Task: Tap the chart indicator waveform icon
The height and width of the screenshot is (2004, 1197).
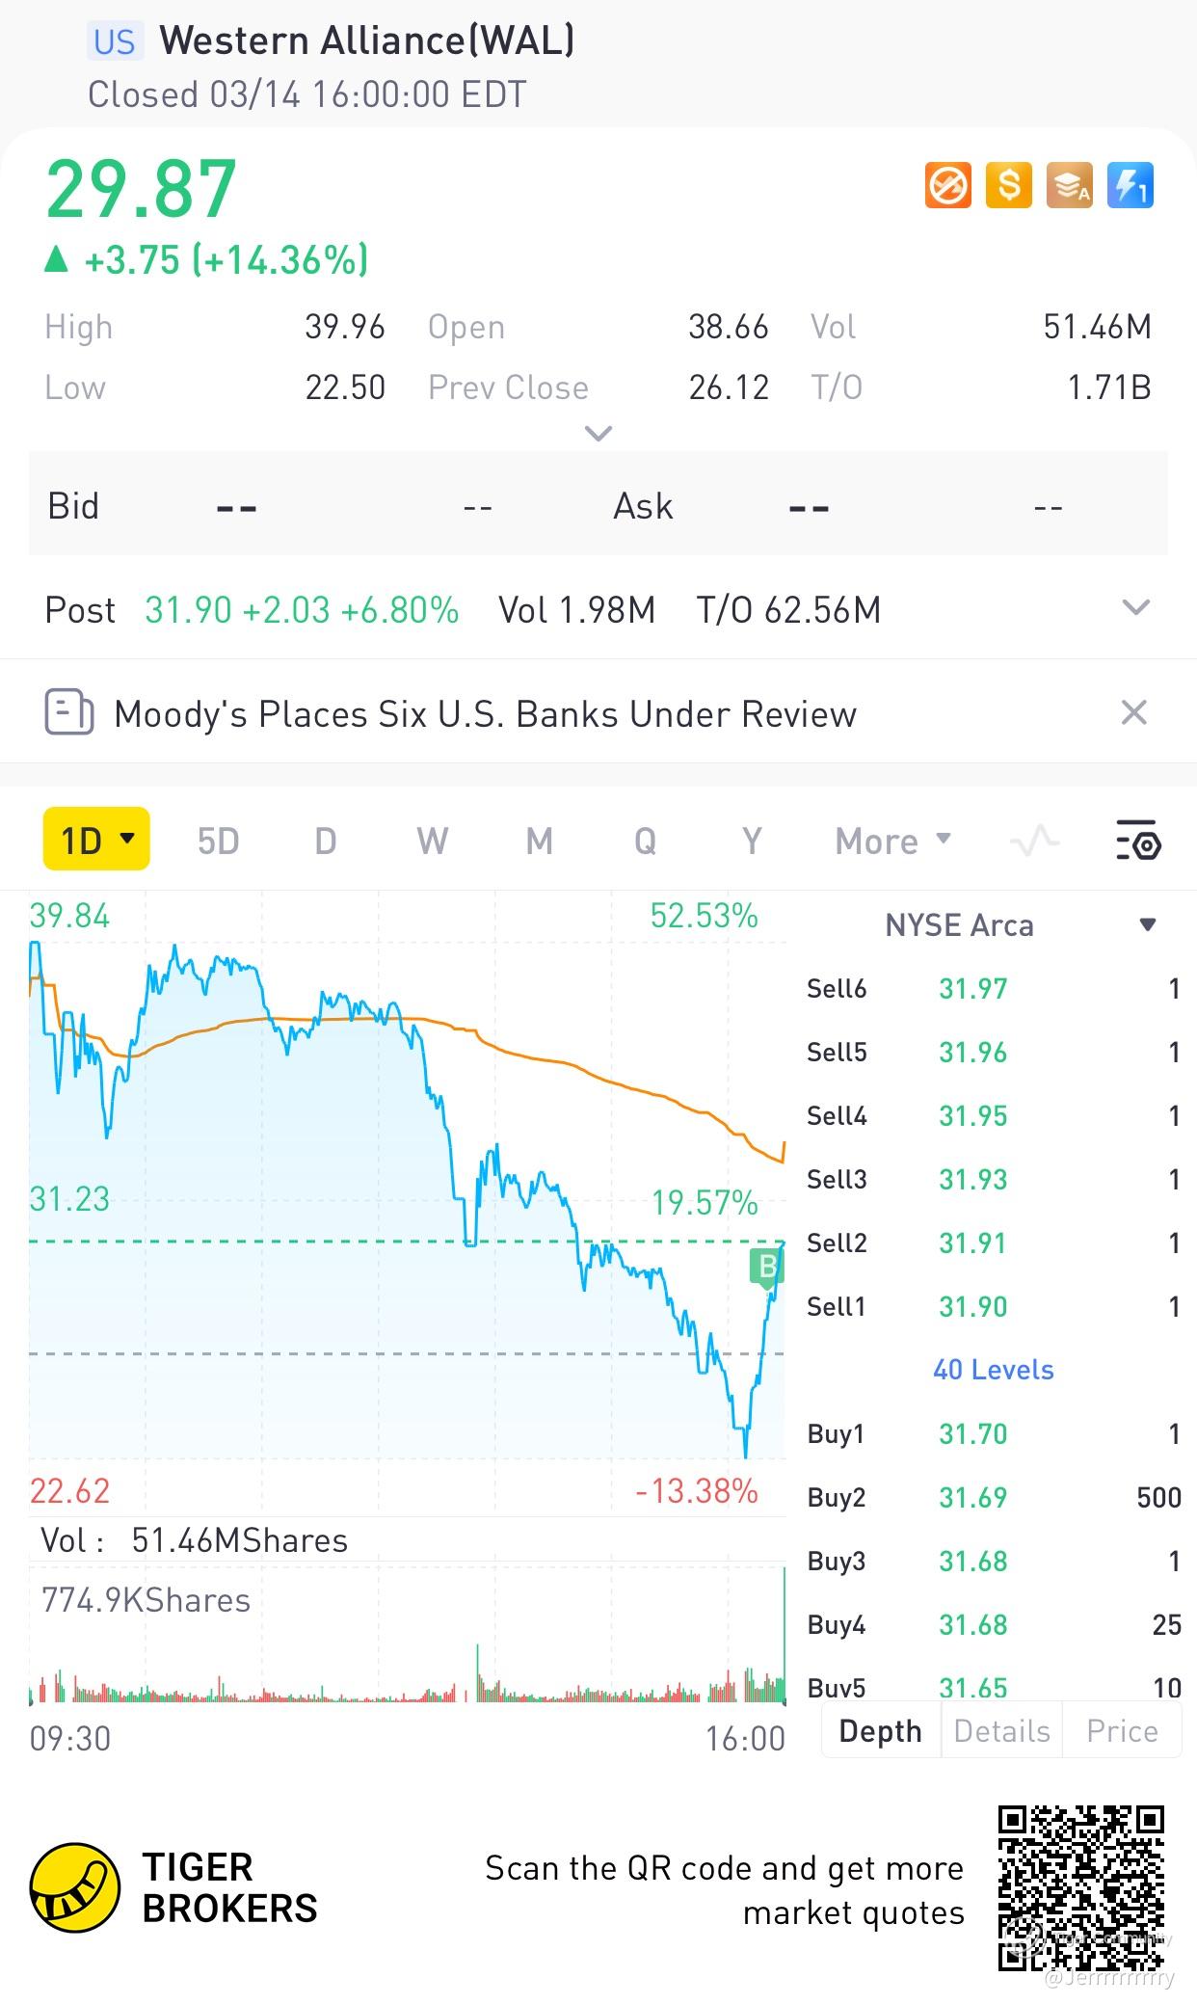Action: point(1034,841)
